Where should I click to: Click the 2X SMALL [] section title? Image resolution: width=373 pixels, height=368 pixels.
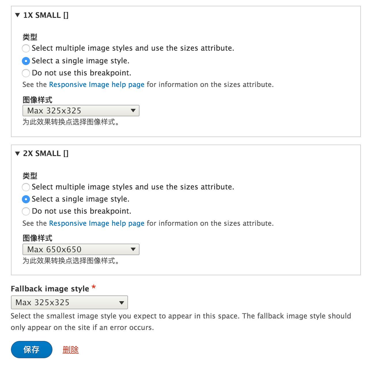click(46, 153)
